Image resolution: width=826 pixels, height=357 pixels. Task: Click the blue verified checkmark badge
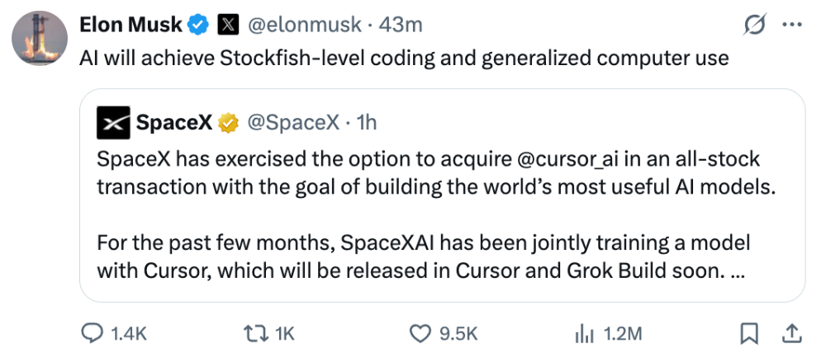(198, 25)
